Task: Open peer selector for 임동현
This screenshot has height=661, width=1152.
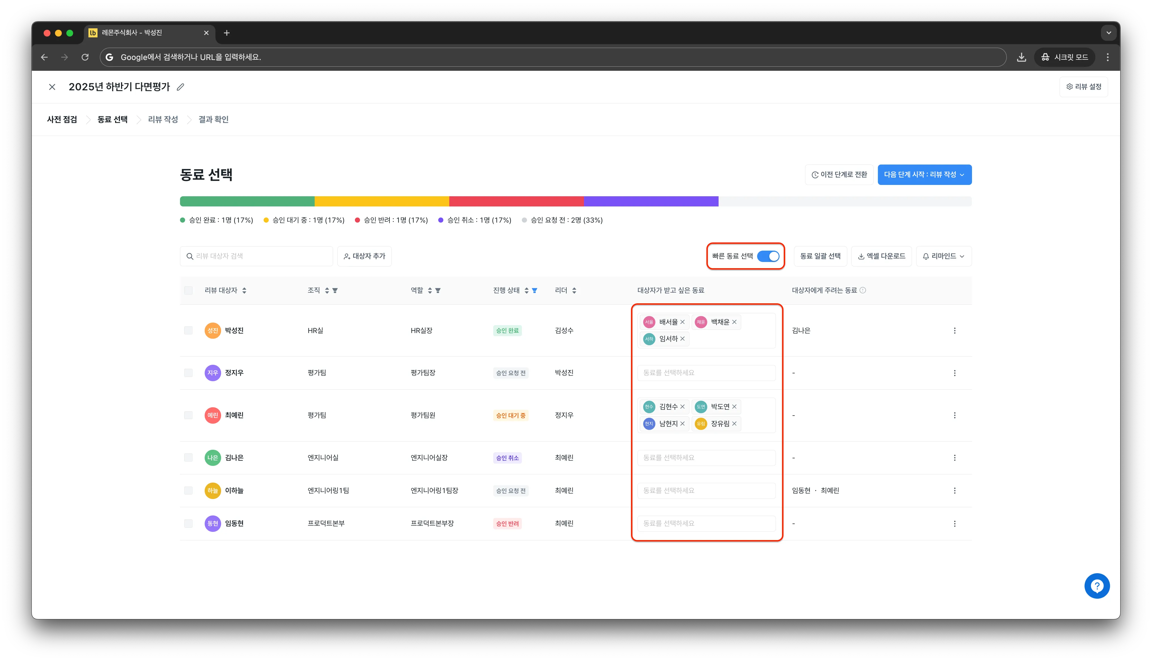Action: tap(706, 523)
